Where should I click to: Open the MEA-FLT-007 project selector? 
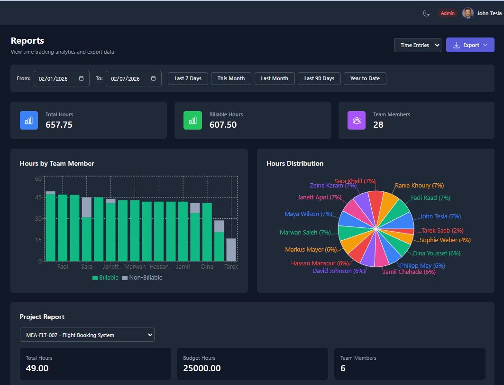[x=87, y=335]
